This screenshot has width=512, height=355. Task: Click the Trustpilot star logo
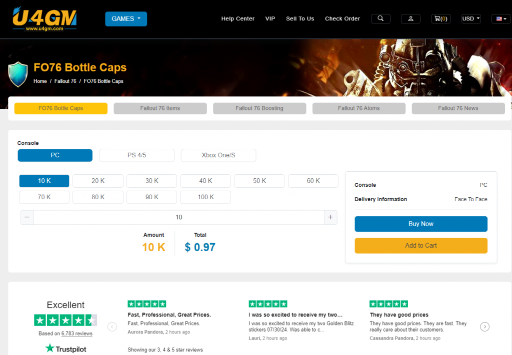point(50,349)
